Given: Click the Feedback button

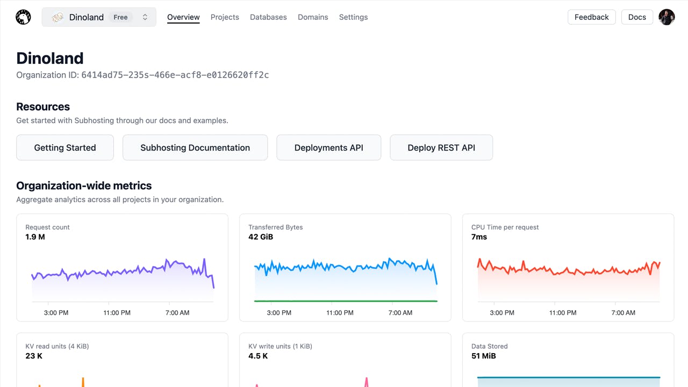Looking at the screenshot, I should coord(591,17).
